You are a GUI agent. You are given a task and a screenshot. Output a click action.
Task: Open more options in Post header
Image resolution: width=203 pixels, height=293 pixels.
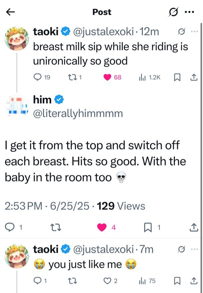[190, 12]
